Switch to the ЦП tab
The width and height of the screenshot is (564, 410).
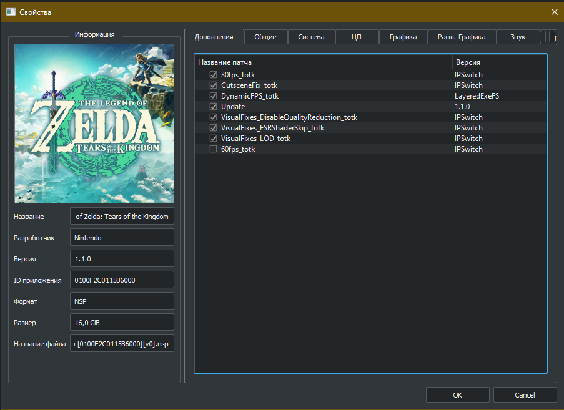(357, 37)
